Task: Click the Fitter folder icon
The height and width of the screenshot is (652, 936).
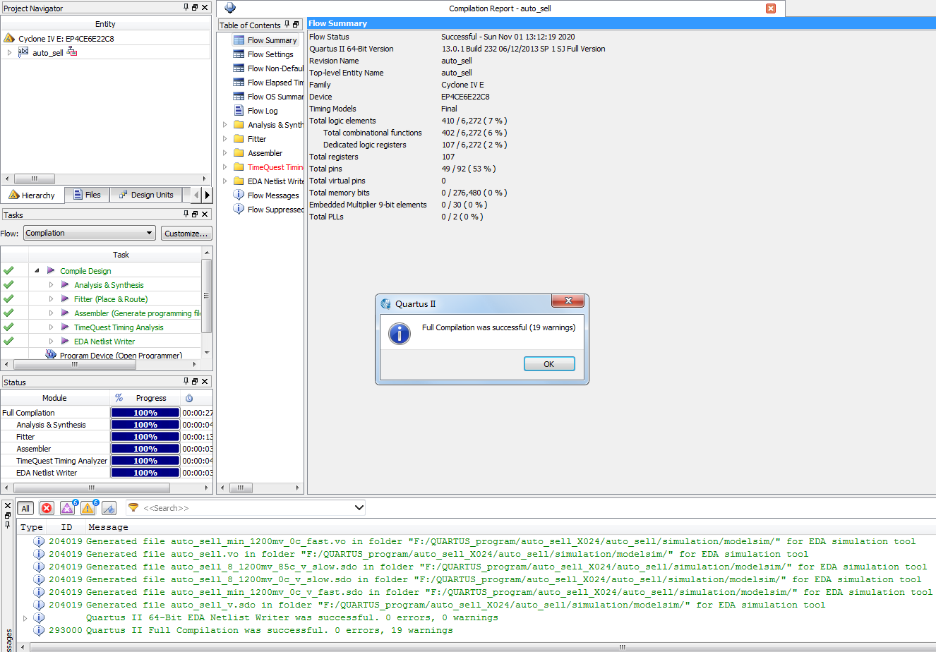Action: tap(239, 139)
